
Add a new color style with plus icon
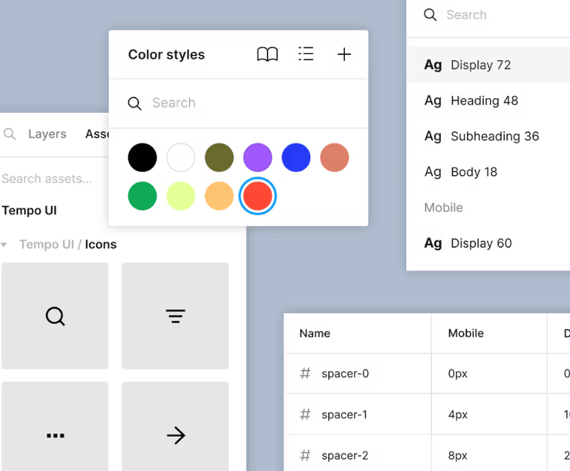(344, 54)
